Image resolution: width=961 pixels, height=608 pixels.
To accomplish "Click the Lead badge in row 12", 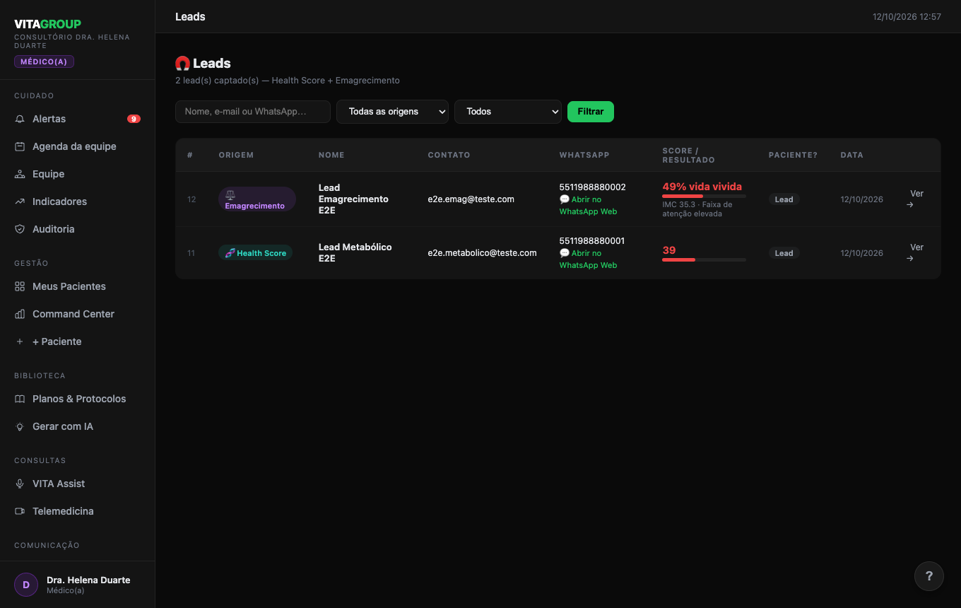I will click(x=784, y=199).
